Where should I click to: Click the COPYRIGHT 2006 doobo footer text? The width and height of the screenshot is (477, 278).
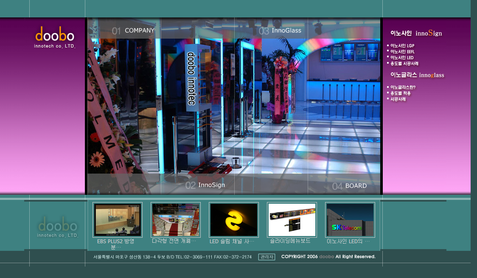pyautogui.click(x=328, y=257)
